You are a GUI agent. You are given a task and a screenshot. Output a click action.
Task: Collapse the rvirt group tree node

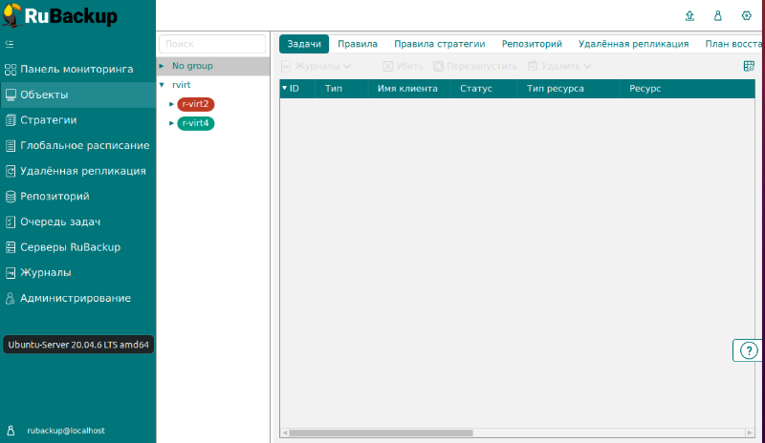pos(162,85)
